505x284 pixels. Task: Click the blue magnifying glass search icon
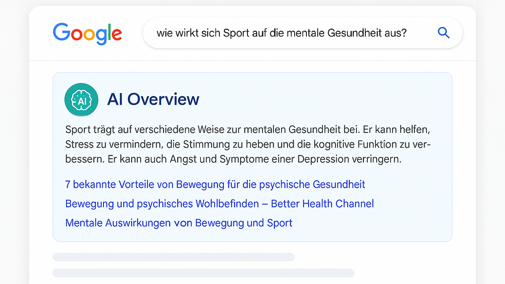444,33
